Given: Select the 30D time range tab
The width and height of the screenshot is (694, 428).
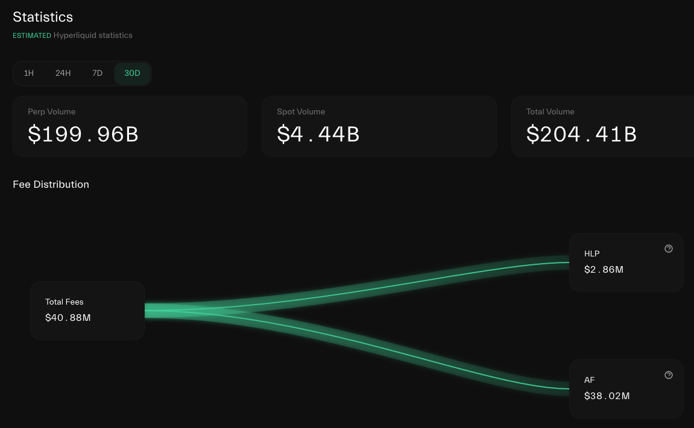Looking at the screenshot, I should point(132,73).
